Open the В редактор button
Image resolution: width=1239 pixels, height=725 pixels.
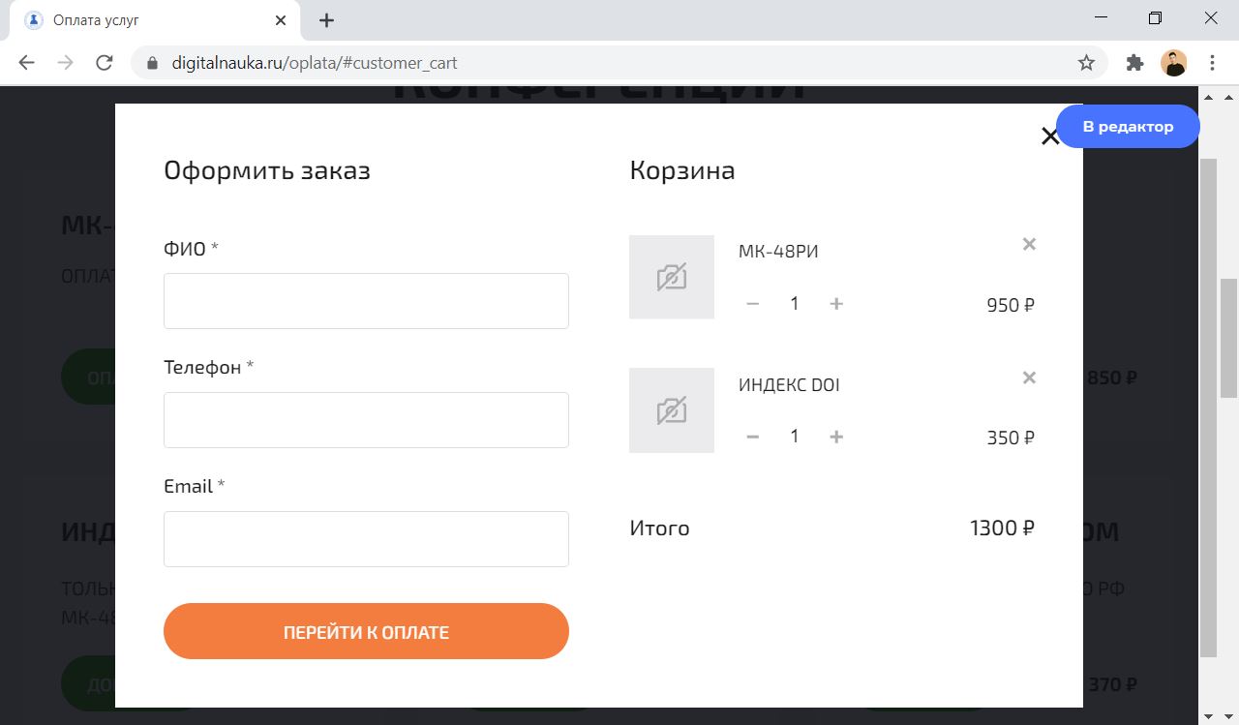coord(1128,127)
